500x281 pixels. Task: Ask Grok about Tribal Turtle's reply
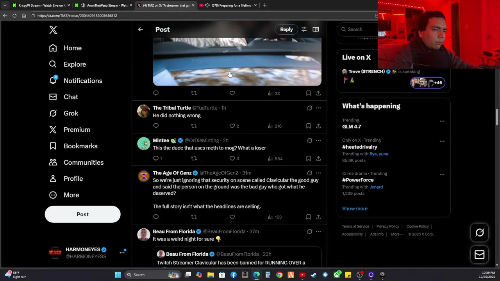pos(309,108)
